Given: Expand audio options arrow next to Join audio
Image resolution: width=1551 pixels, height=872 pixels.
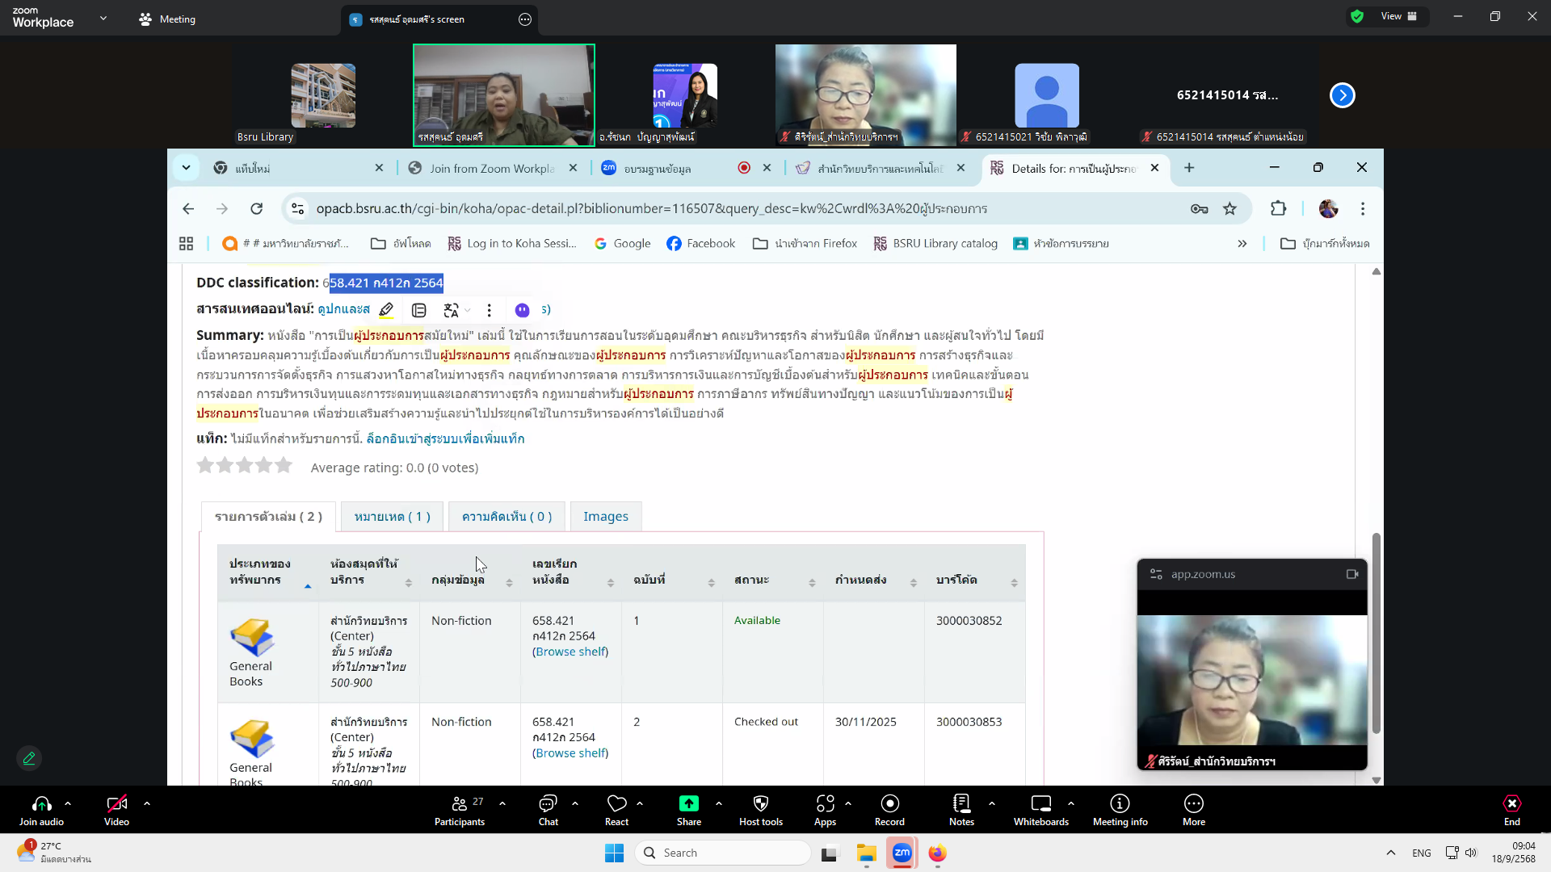Looking at the screenshot, I should click(x=68, y=803).
